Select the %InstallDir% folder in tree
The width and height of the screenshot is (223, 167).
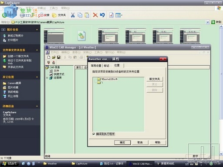pyautogui.click(x=109, y=79)
